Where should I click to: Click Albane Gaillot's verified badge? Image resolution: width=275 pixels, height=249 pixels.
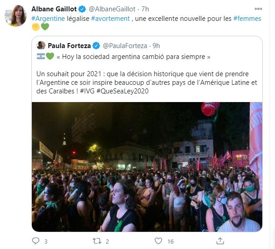click(x=82, y=9)
